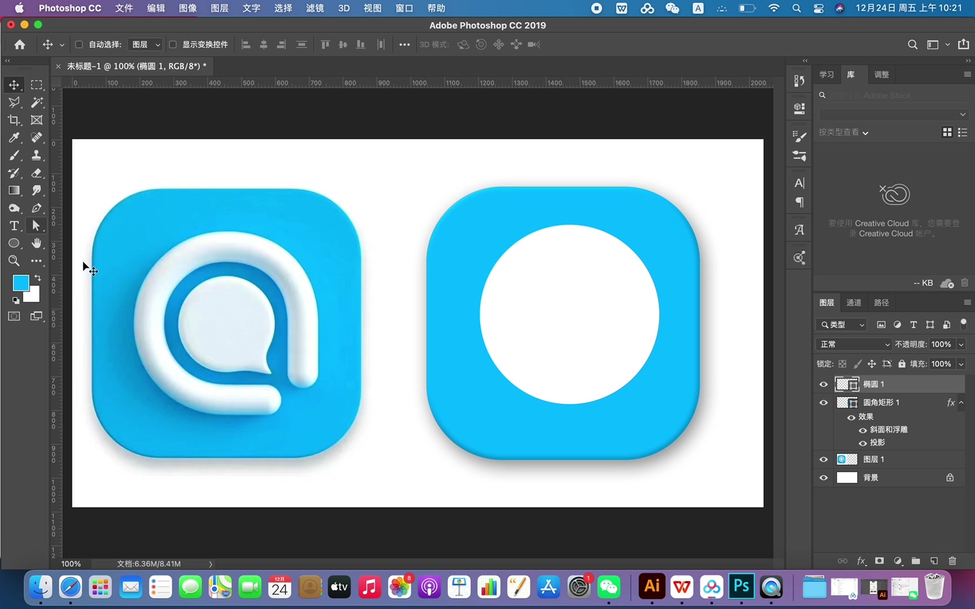
Task: Hide the 图层 1 layer visibility
Action: (824, 460)
